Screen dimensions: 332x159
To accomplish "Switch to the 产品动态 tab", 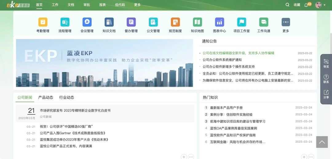I will (x=45, y=97).
